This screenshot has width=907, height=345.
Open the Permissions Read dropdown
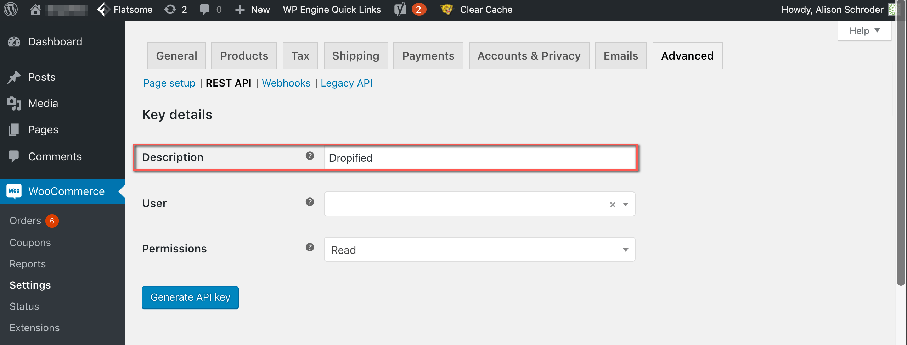tap(480, 250)
